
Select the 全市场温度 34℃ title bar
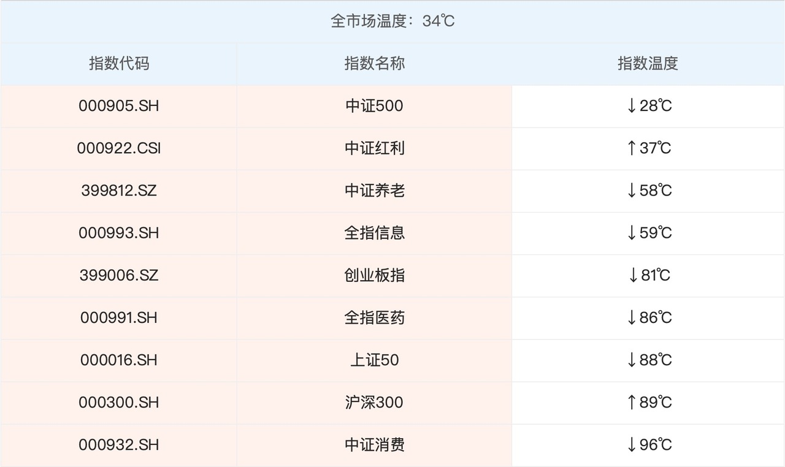pyautogui.click(x=392, y=21)
